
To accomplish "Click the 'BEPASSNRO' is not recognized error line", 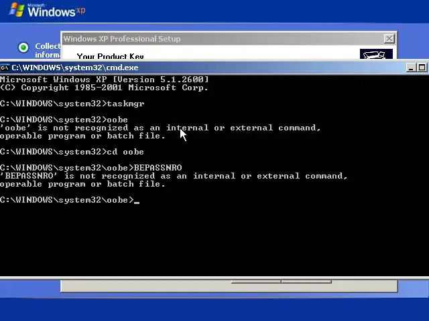I will tap(174, 176).
